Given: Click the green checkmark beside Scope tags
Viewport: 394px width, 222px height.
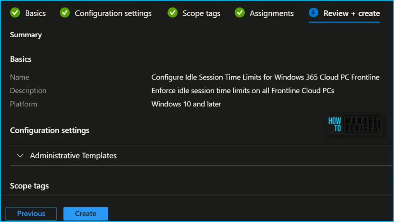Looking at the screenshot, I should [x=173, y=13].
